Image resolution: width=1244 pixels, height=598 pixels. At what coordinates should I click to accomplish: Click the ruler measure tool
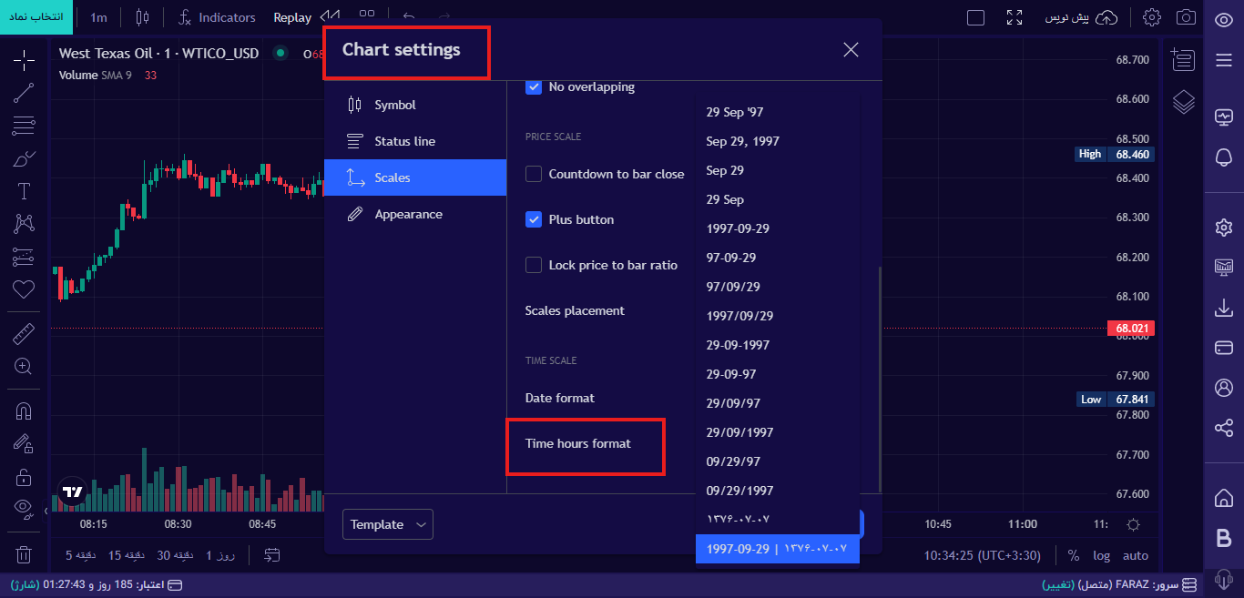[x=24, y=334]
